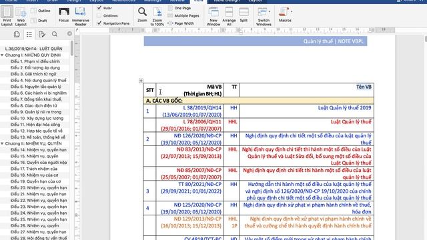Click the navigation pane scrollbar

(x=71, y=48)
